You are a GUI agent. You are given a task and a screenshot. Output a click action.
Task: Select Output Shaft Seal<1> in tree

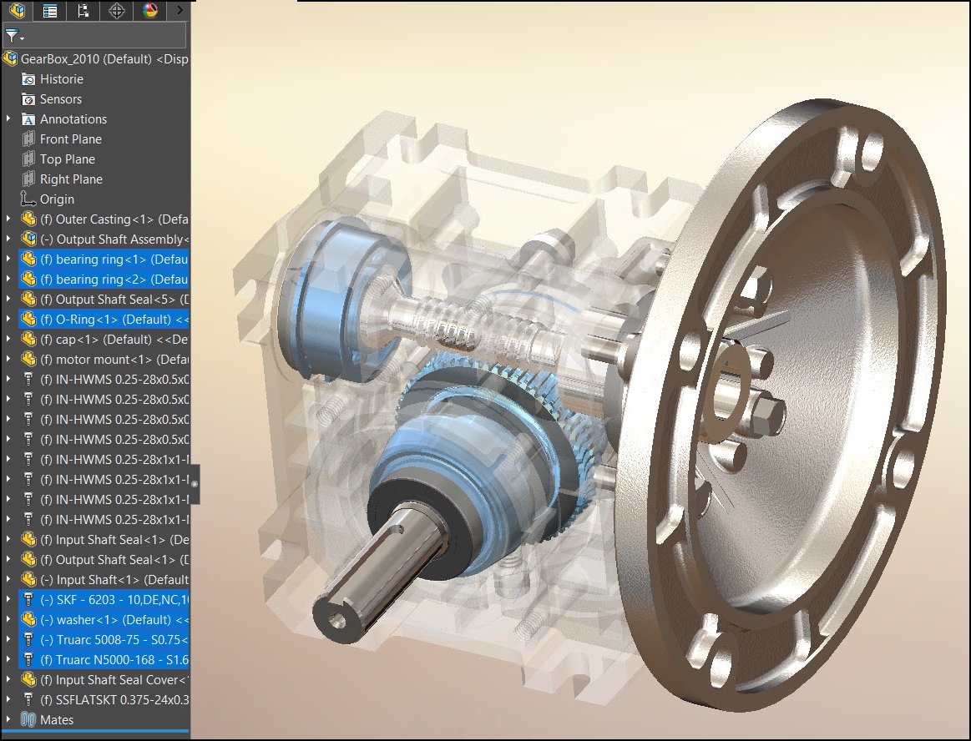[x=104, y=560]
